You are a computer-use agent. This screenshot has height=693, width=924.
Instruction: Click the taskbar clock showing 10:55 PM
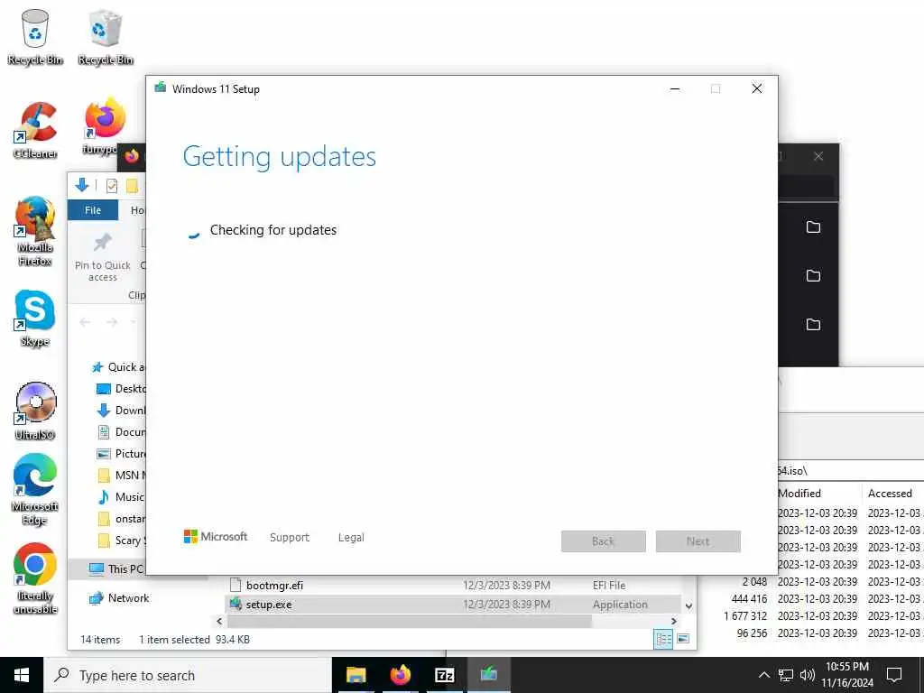point(847,675)
